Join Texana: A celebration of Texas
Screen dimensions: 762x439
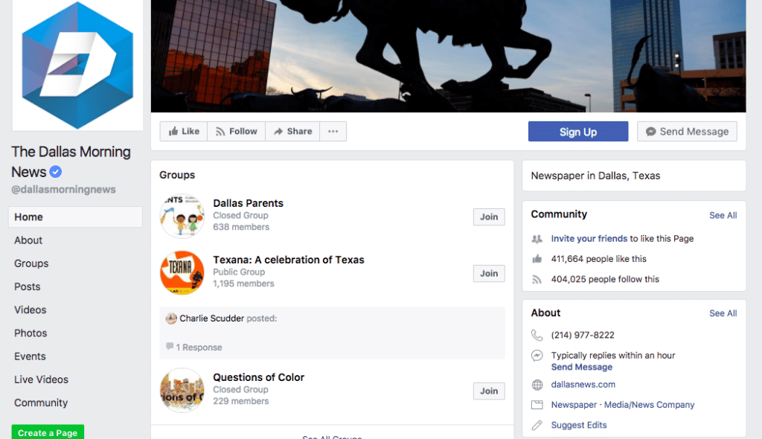click(489, 273)
